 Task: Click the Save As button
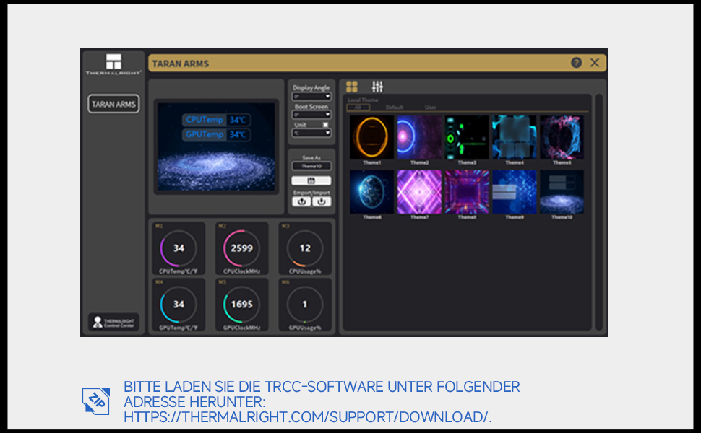[311, 158]
